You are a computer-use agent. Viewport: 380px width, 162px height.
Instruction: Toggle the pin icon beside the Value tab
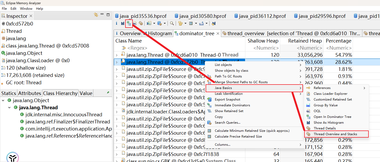click(108, 93)
